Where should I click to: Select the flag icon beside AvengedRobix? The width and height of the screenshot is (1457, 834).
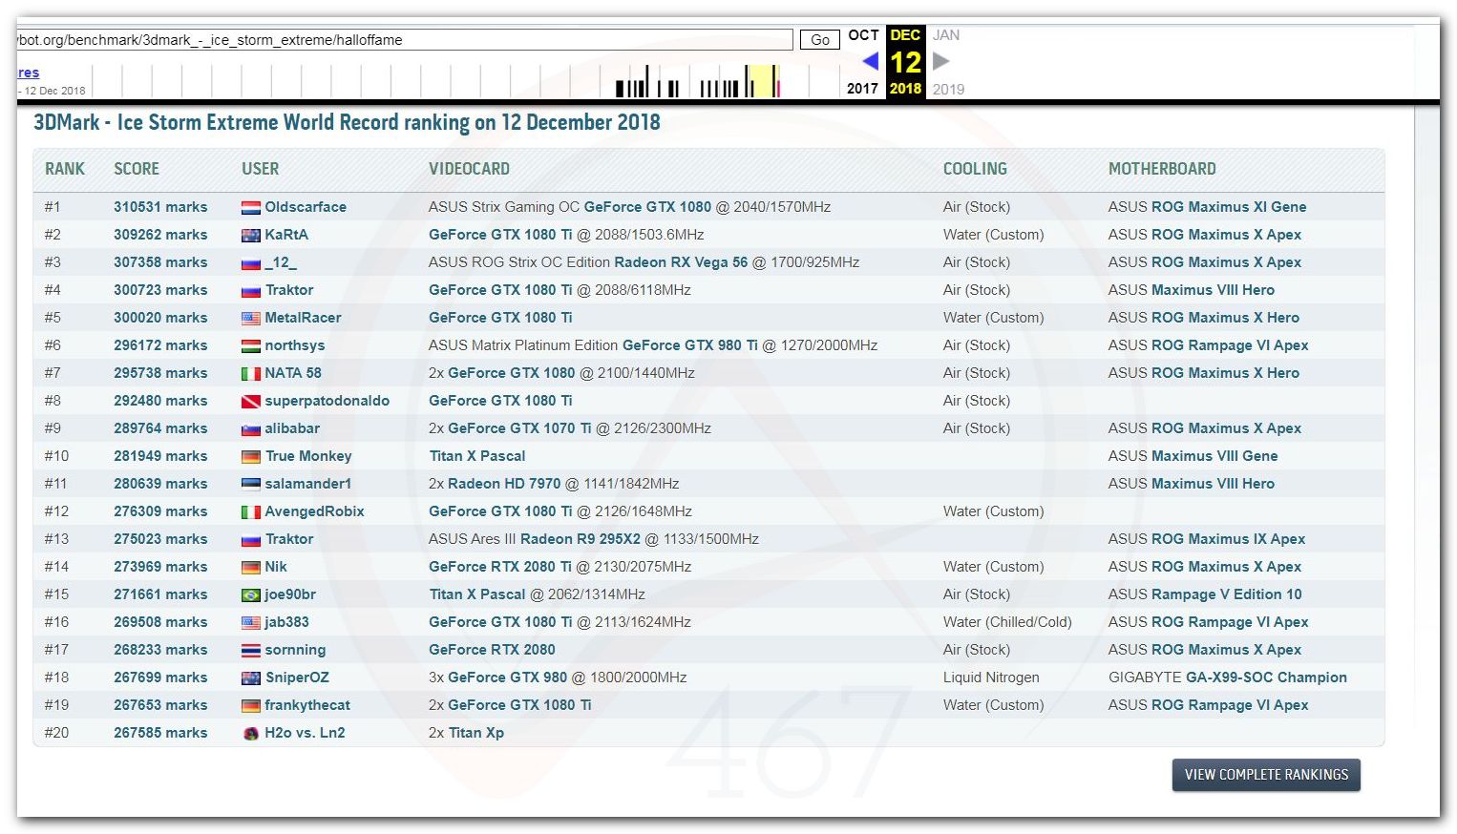click(251, 512)
